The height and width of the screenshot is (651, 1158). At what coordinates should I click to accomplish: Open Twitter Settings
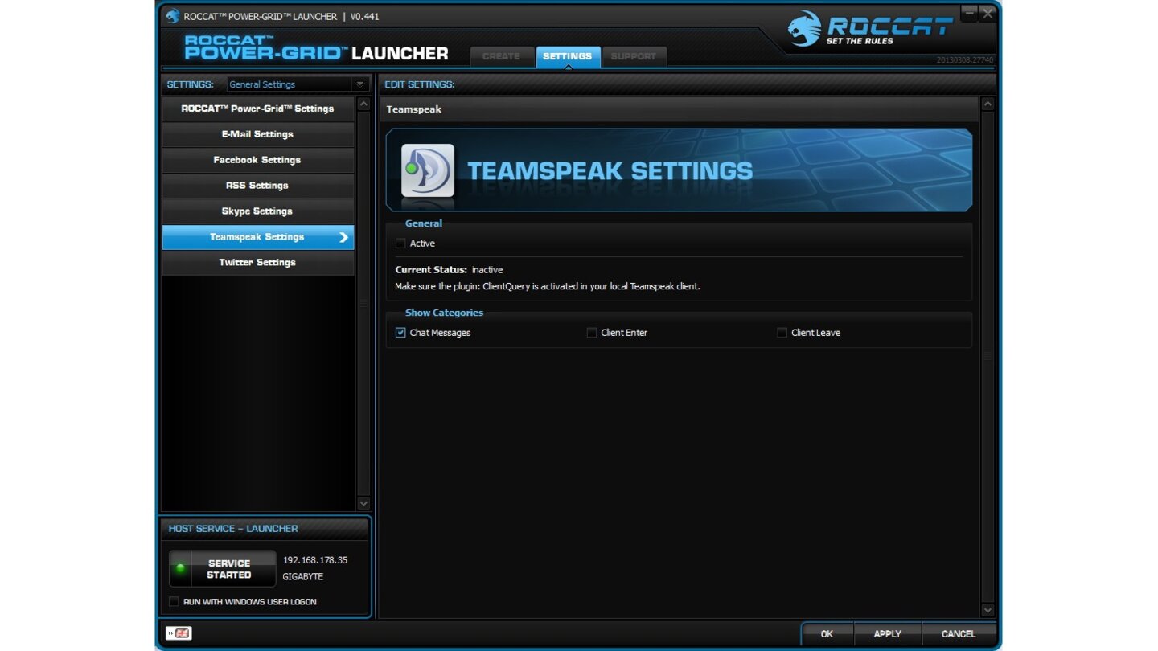(x=257, y=263)
